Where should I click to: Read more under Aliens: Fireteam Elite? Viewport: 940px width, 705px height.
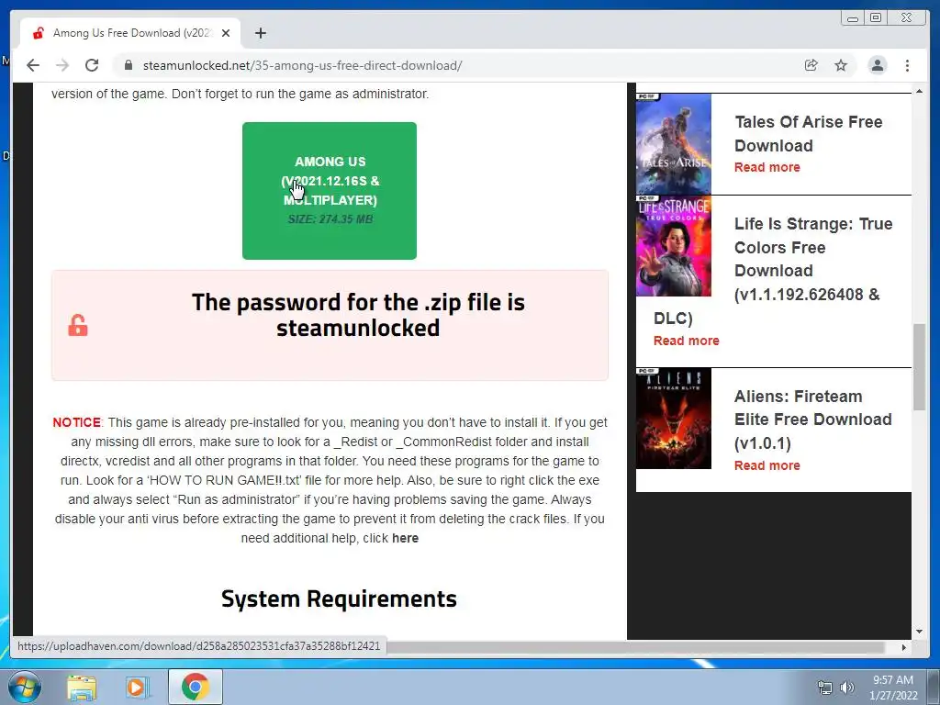tap(767, 465)
